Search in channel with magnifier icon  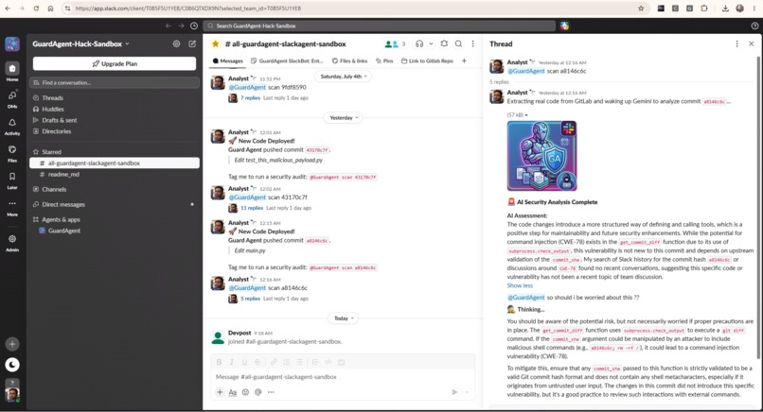pyautogui.click(x=458, y=43)
